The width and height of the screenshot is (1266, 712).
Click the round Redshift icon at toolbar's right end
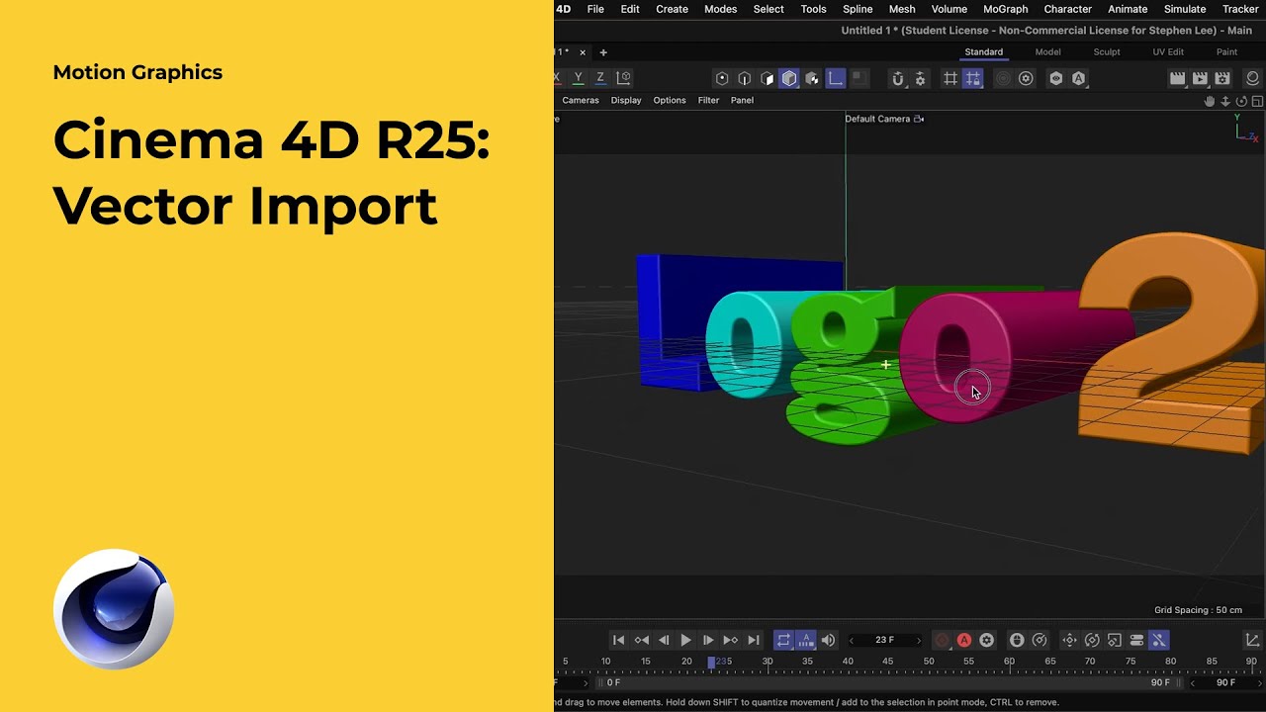coord(1252,78)
